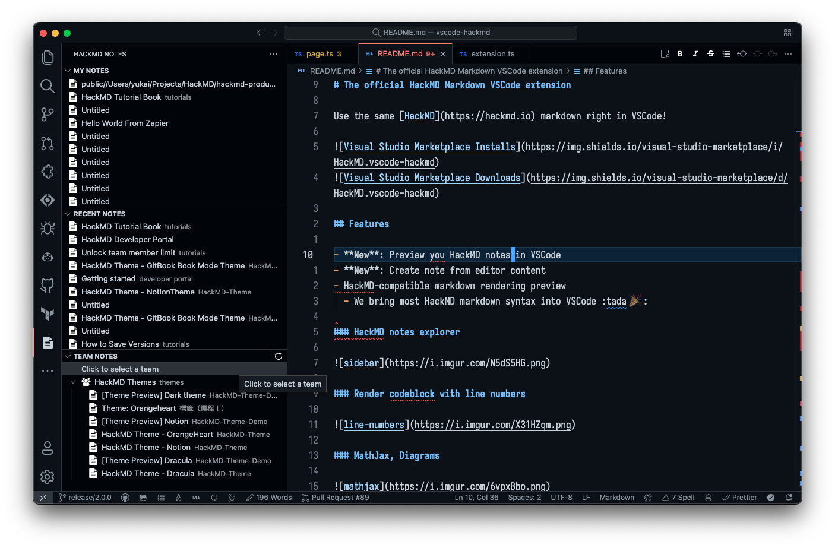The image size is (835, 548).
Task: Open Theme: Orangeheart note
Action: tap(175, 408)
